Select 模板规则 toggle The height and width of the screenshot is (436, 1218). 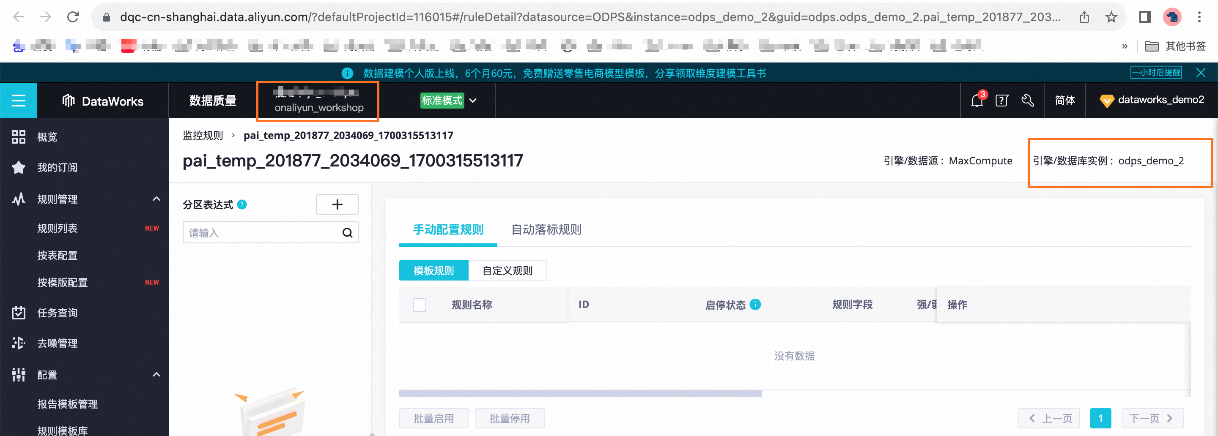[433, 271]
